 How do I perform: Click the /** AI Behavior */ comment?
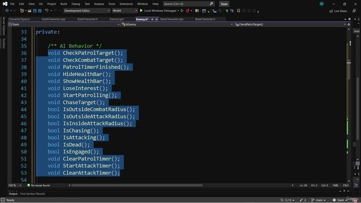74,46
